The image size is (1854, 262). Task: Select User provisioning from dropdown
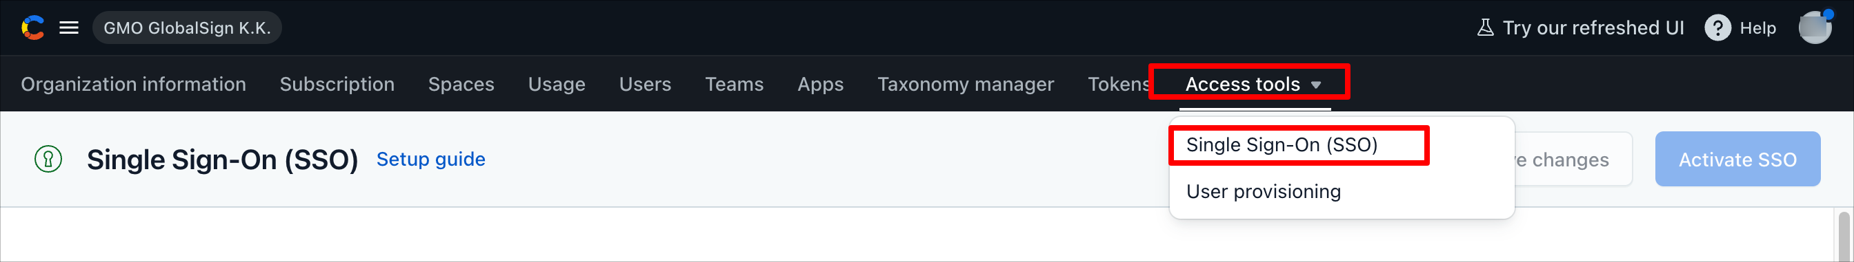1263,192
